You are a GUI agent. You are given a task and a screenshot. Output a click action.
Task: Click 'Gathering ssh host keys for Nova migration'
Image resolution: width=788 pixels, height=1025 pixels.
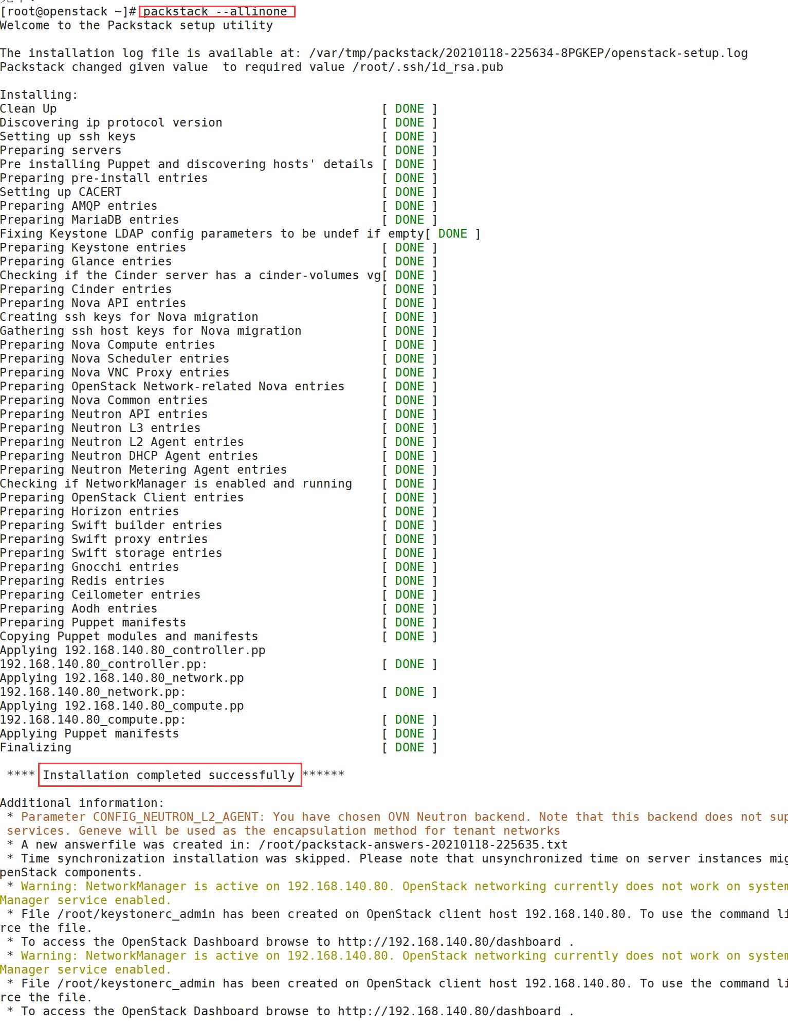click(151, 331)
